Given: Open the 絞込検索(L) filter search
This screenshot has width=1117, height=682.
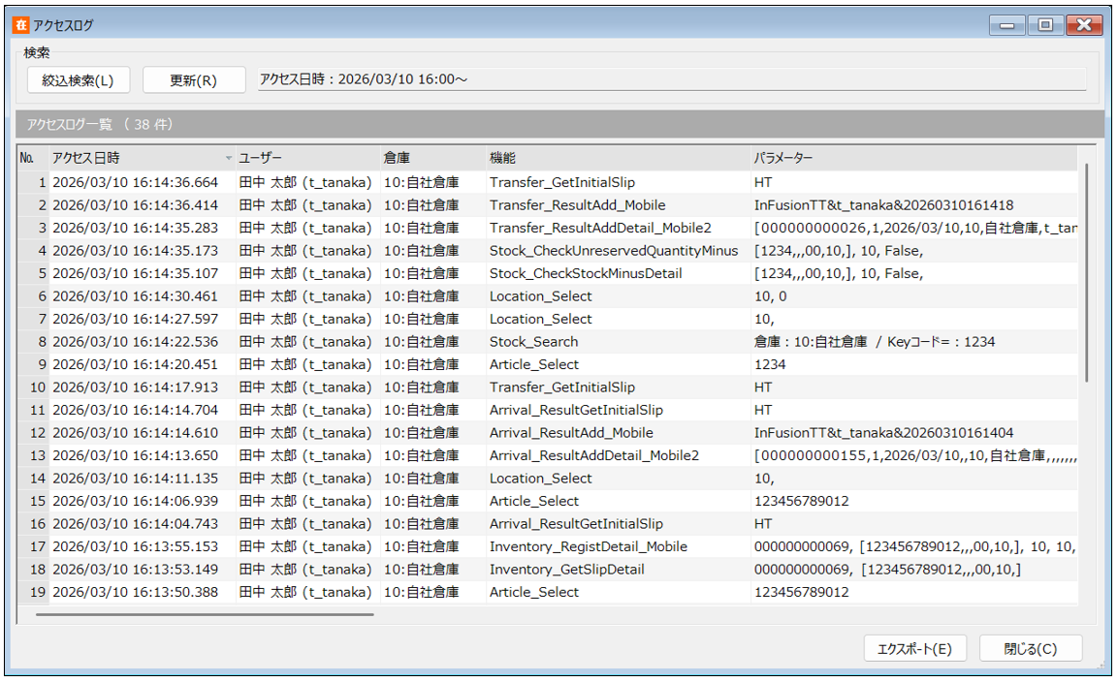Looking at the screenshot, I should tap(79, 79).
